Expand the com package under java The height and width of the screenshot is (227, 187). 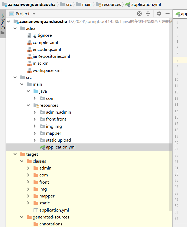tap(35, 98)
